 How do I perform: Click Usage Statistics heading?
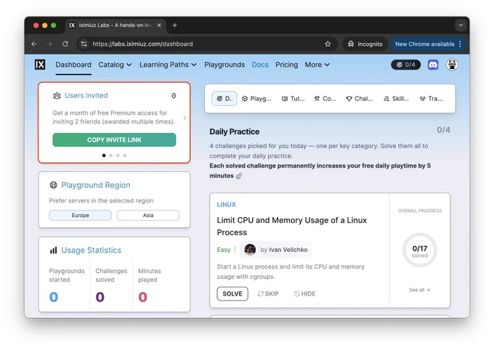tap(92, 250)
